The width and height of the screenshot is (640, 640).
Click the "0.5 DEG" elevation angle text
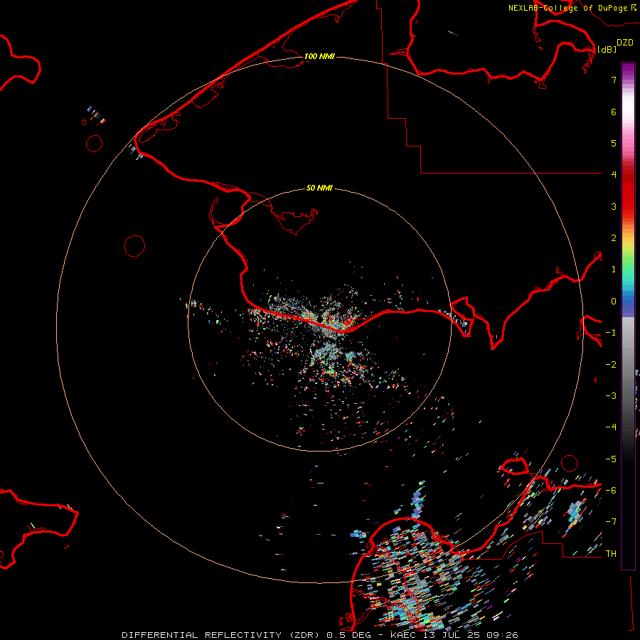pos(348,635)
